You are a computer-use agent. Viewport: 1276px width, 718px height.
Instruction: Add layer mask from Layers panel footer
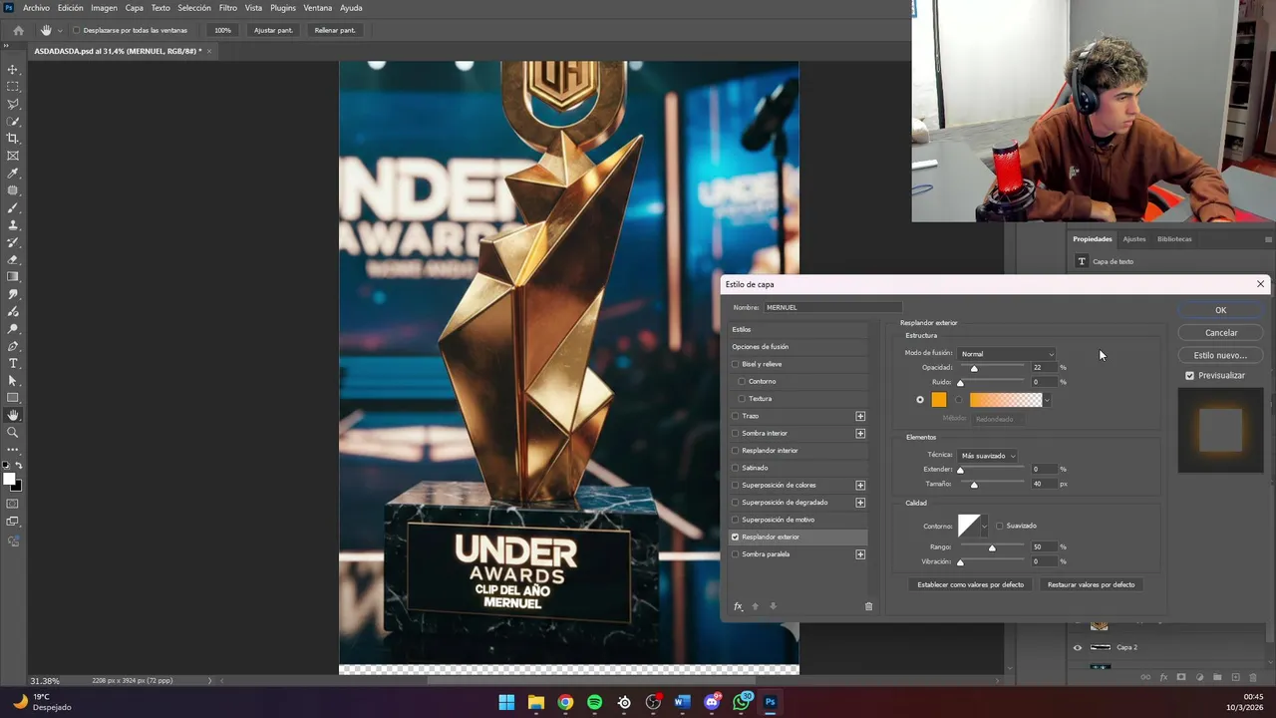click(x=1181, y=677)
